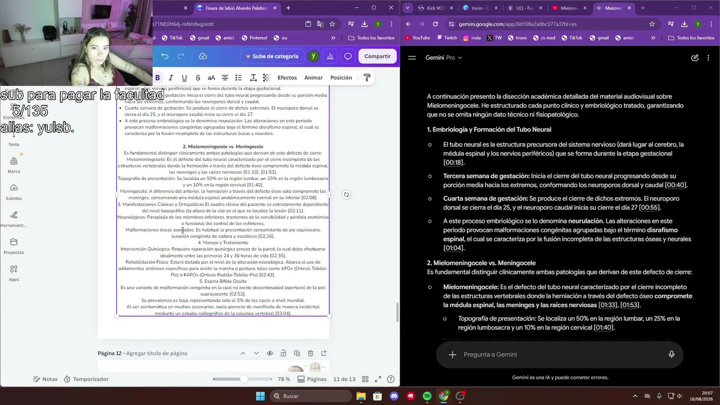The height and width of the screenshot is (405, 720).
Task: Click the Canva zoom slider handle
Action: pos(244,379)
